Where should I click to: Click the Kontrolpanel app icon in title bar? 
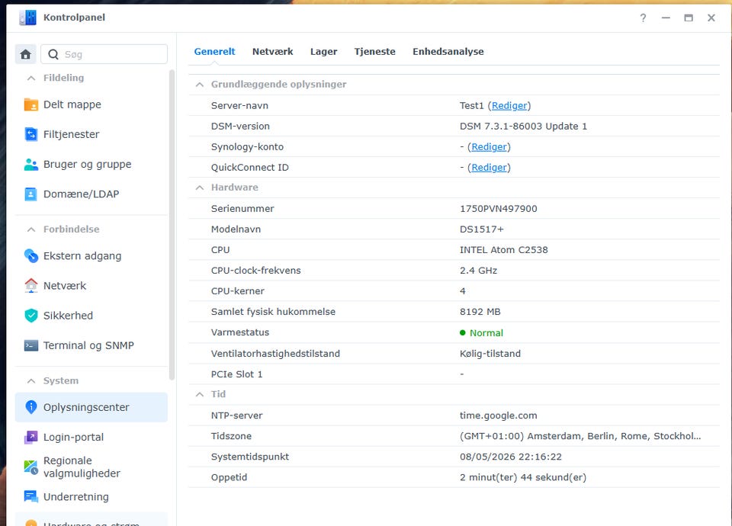tap(28, 18)
